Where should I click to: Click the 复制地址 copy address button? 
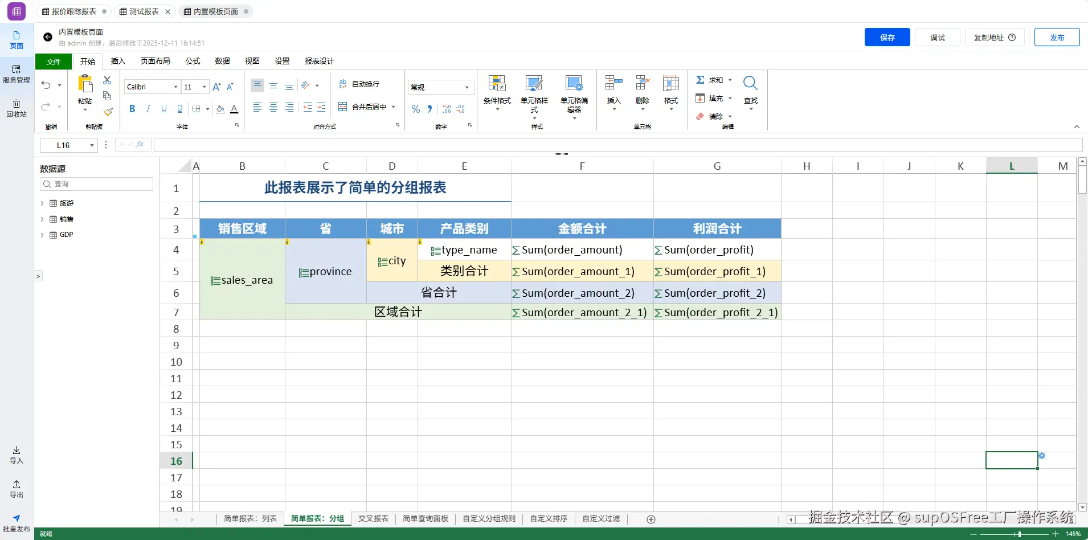995,37
